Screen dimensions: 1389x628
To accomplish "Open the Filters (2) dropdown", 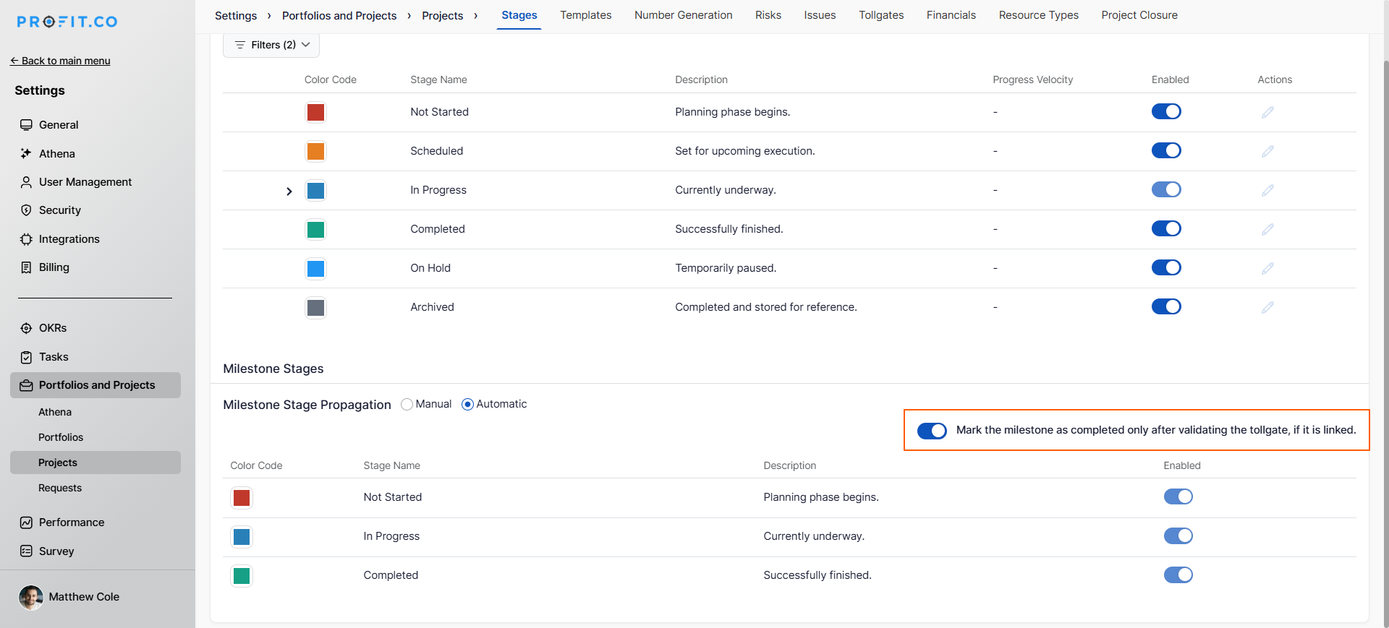I will tap(271, 45).
